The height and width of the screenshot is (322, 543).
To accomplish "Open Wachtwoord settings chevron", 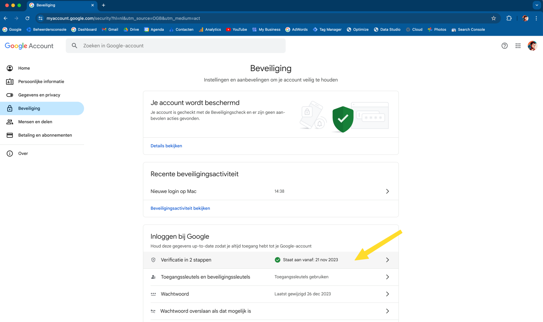I will [388, 294].
